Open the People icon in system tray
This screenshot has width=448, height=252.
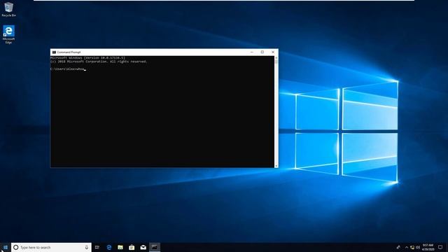398,247
